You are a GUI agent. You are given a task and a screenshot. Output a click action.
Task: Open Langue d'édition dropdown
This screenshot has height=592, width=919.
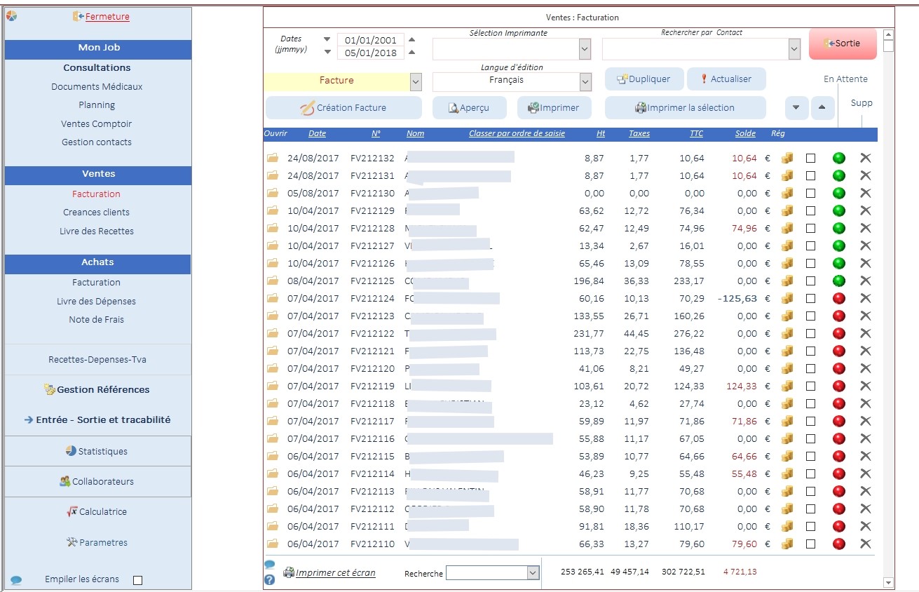[585, 81]
